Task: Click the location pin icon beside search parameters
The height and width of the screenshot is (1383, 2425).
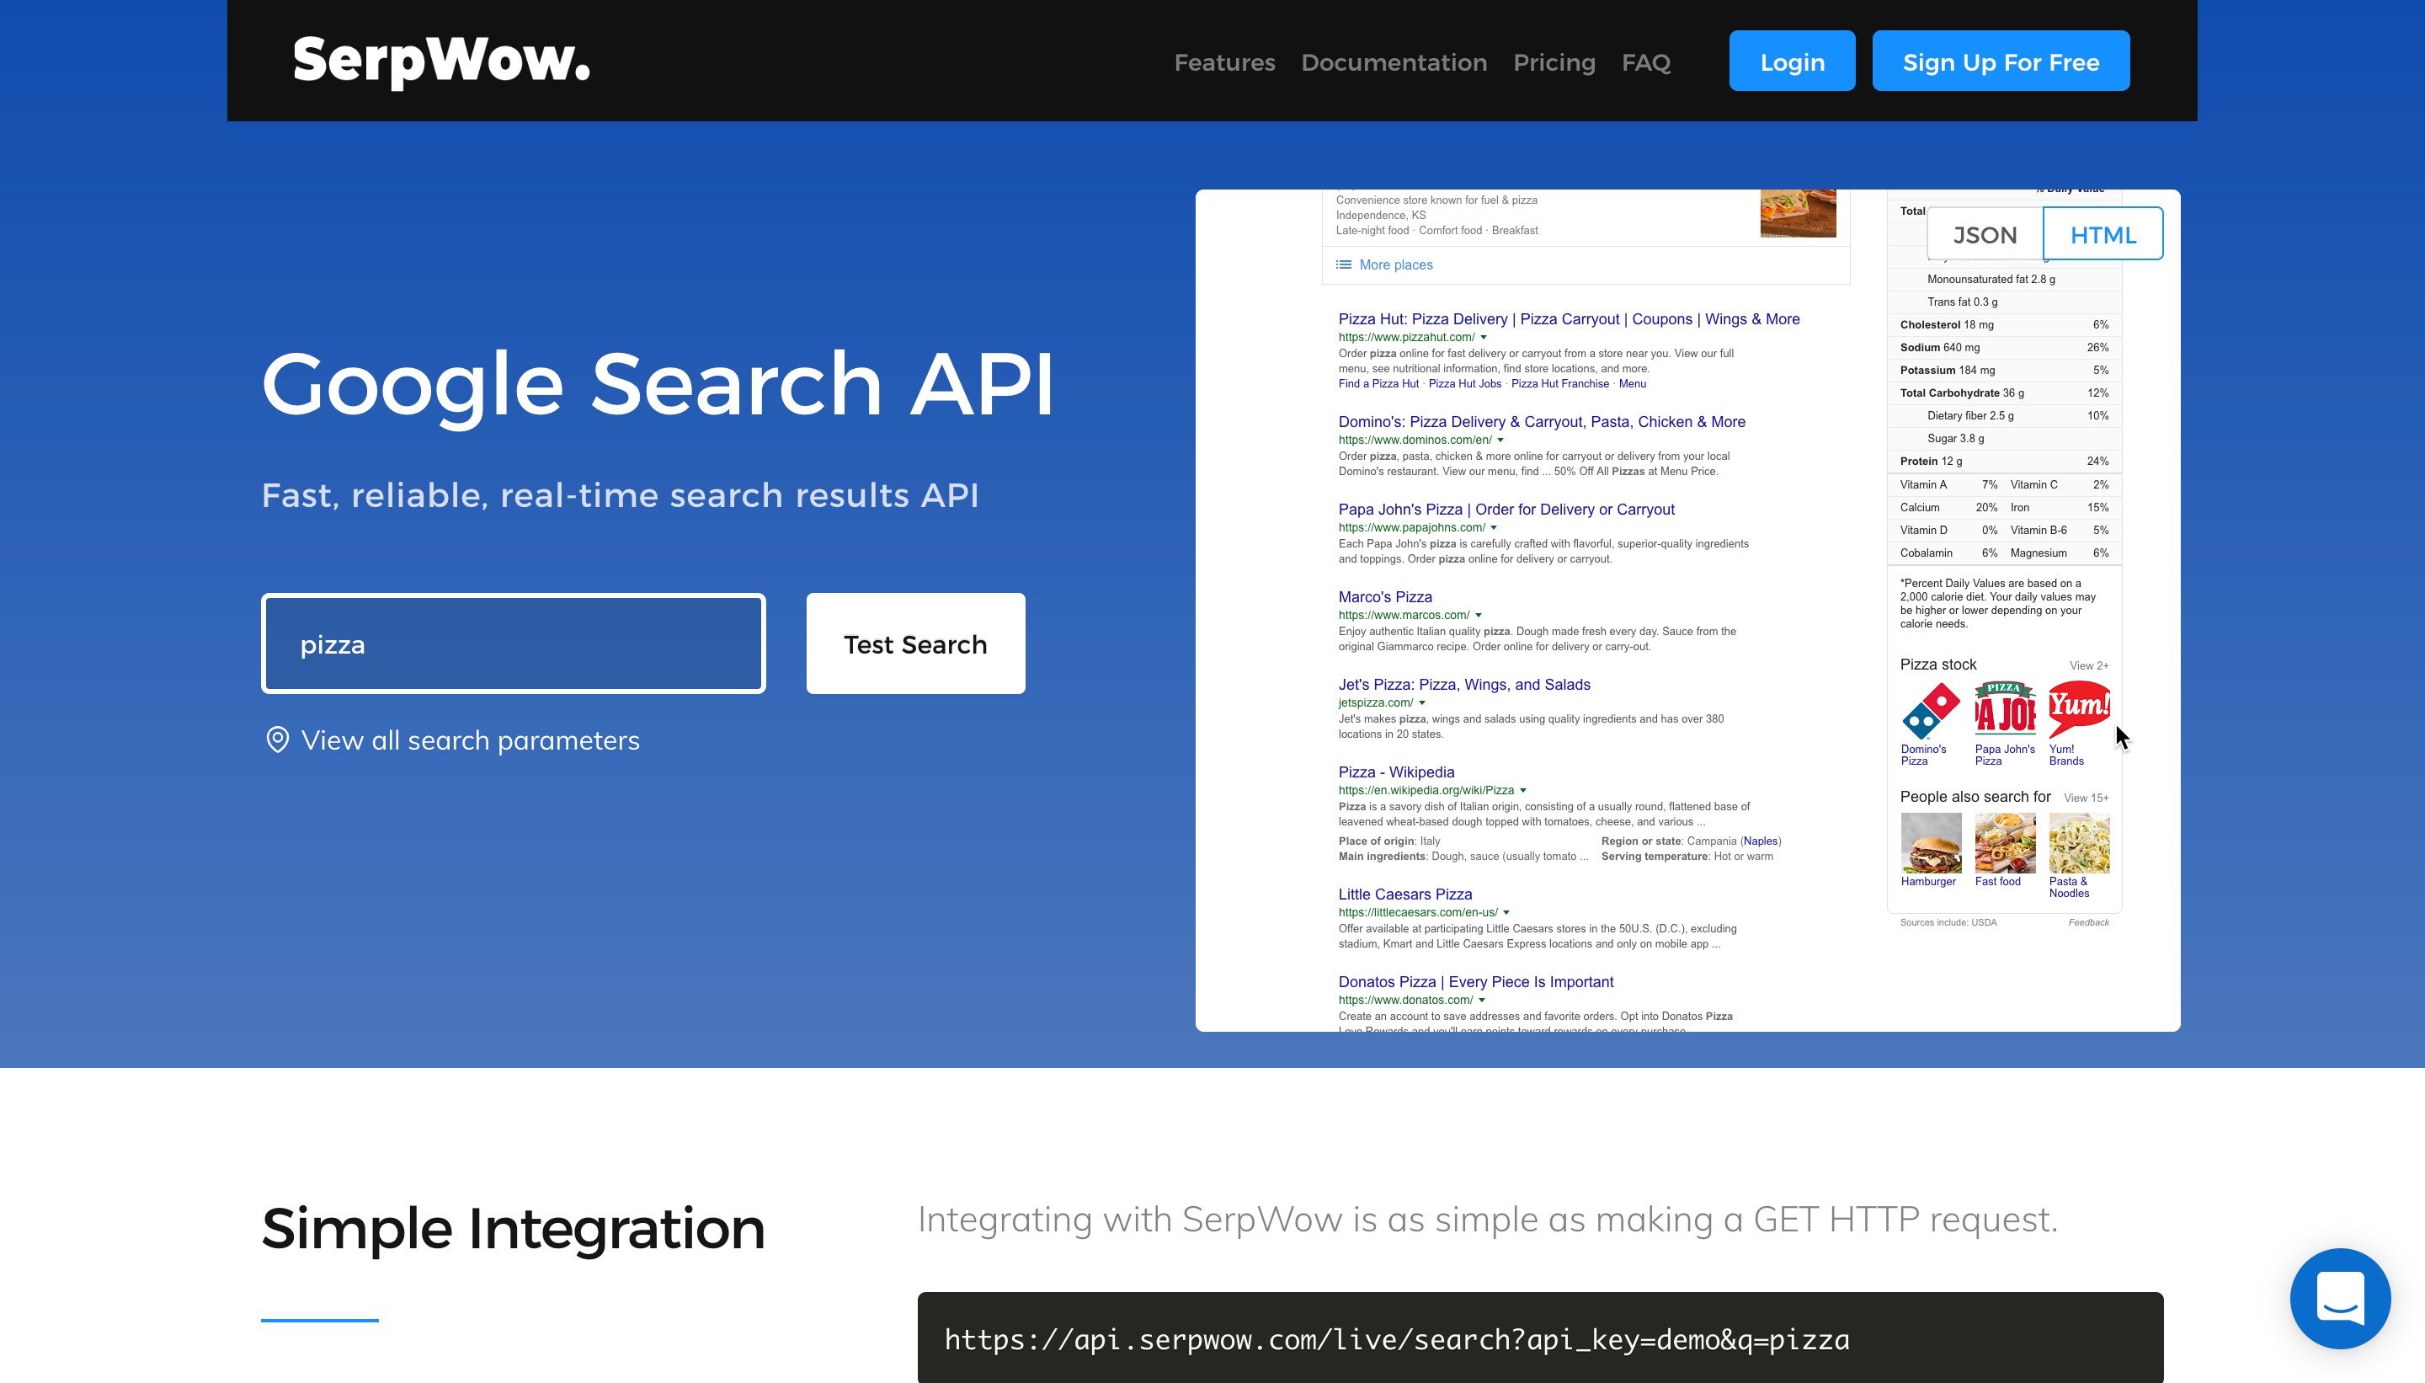Action: 276,740
